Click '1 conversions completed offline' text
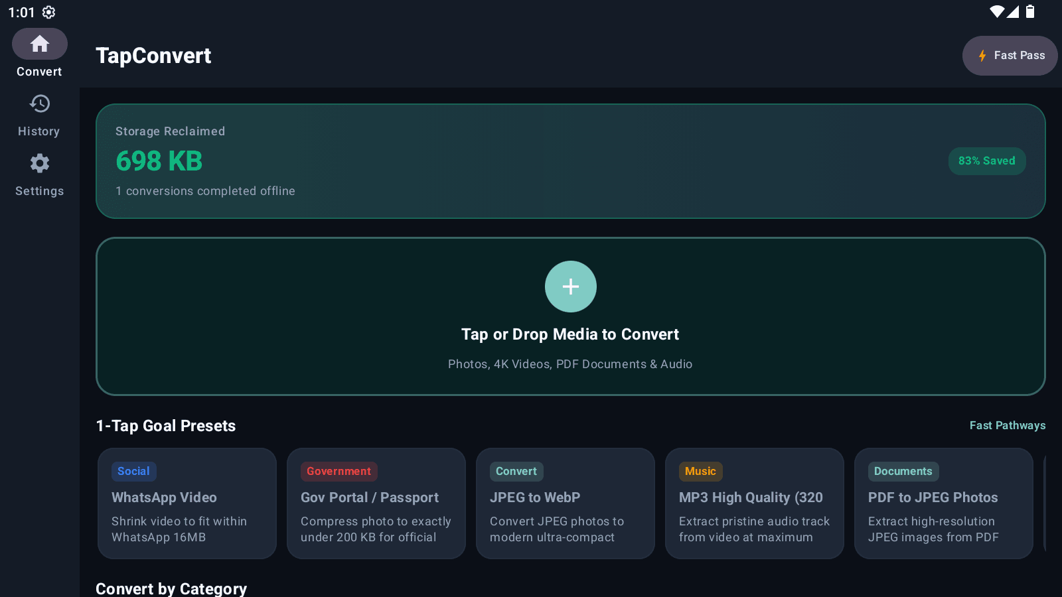Screen dimensions: 1062x597 coord(205,191)
